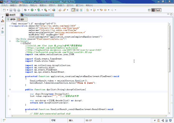Click the rightmost status bar tray icon
Screen dimensions: 174x123
point(170,120)
